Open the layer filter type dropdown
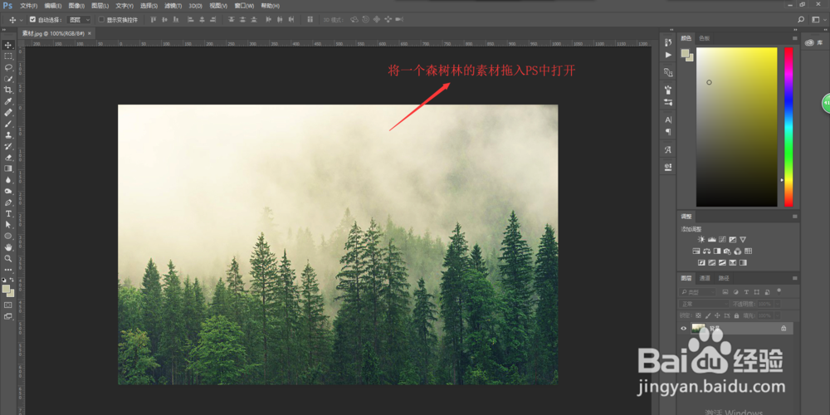Viewport: 830px width, 415px height. click(698, 291)
